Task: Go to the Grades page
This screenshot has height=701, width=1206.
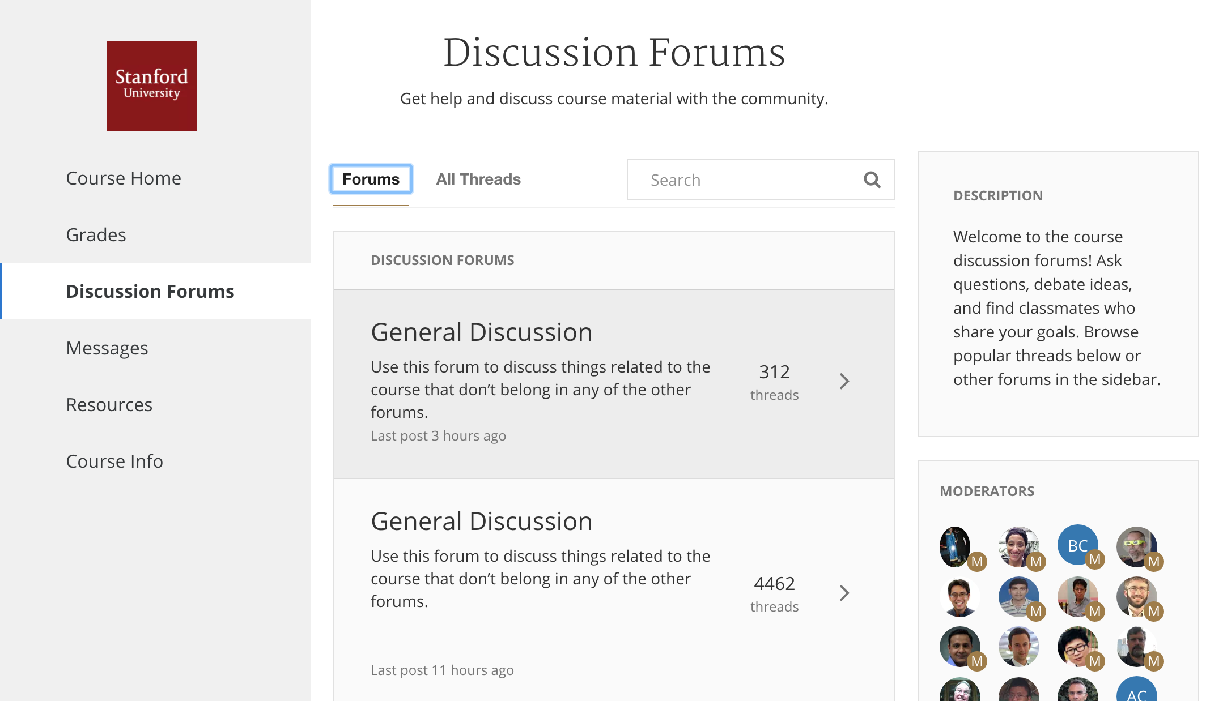Action: pyautogui.click(x=96, y=235)
